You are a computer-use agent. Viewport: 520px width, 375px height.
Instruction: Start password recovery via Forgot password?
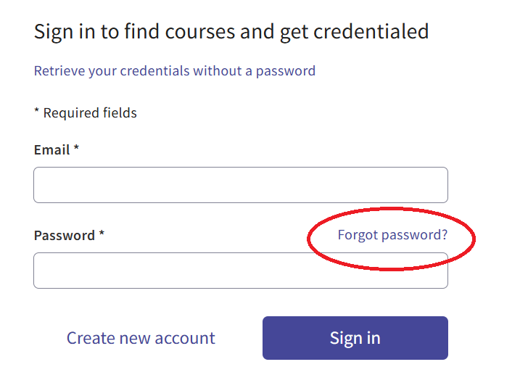point(392,235)
